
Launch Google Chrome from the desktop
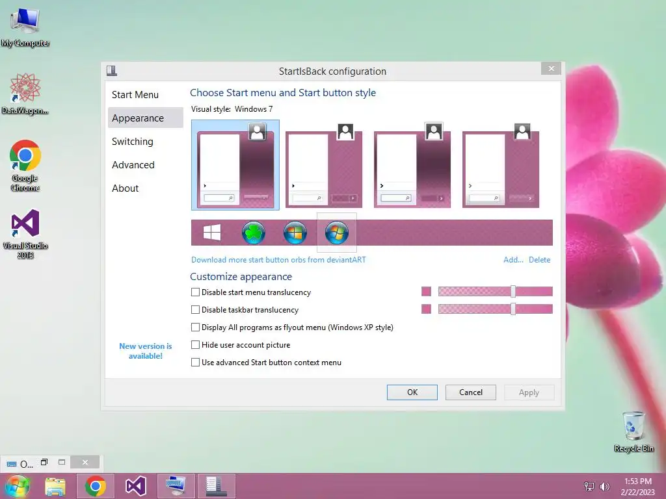click(25, 165)
